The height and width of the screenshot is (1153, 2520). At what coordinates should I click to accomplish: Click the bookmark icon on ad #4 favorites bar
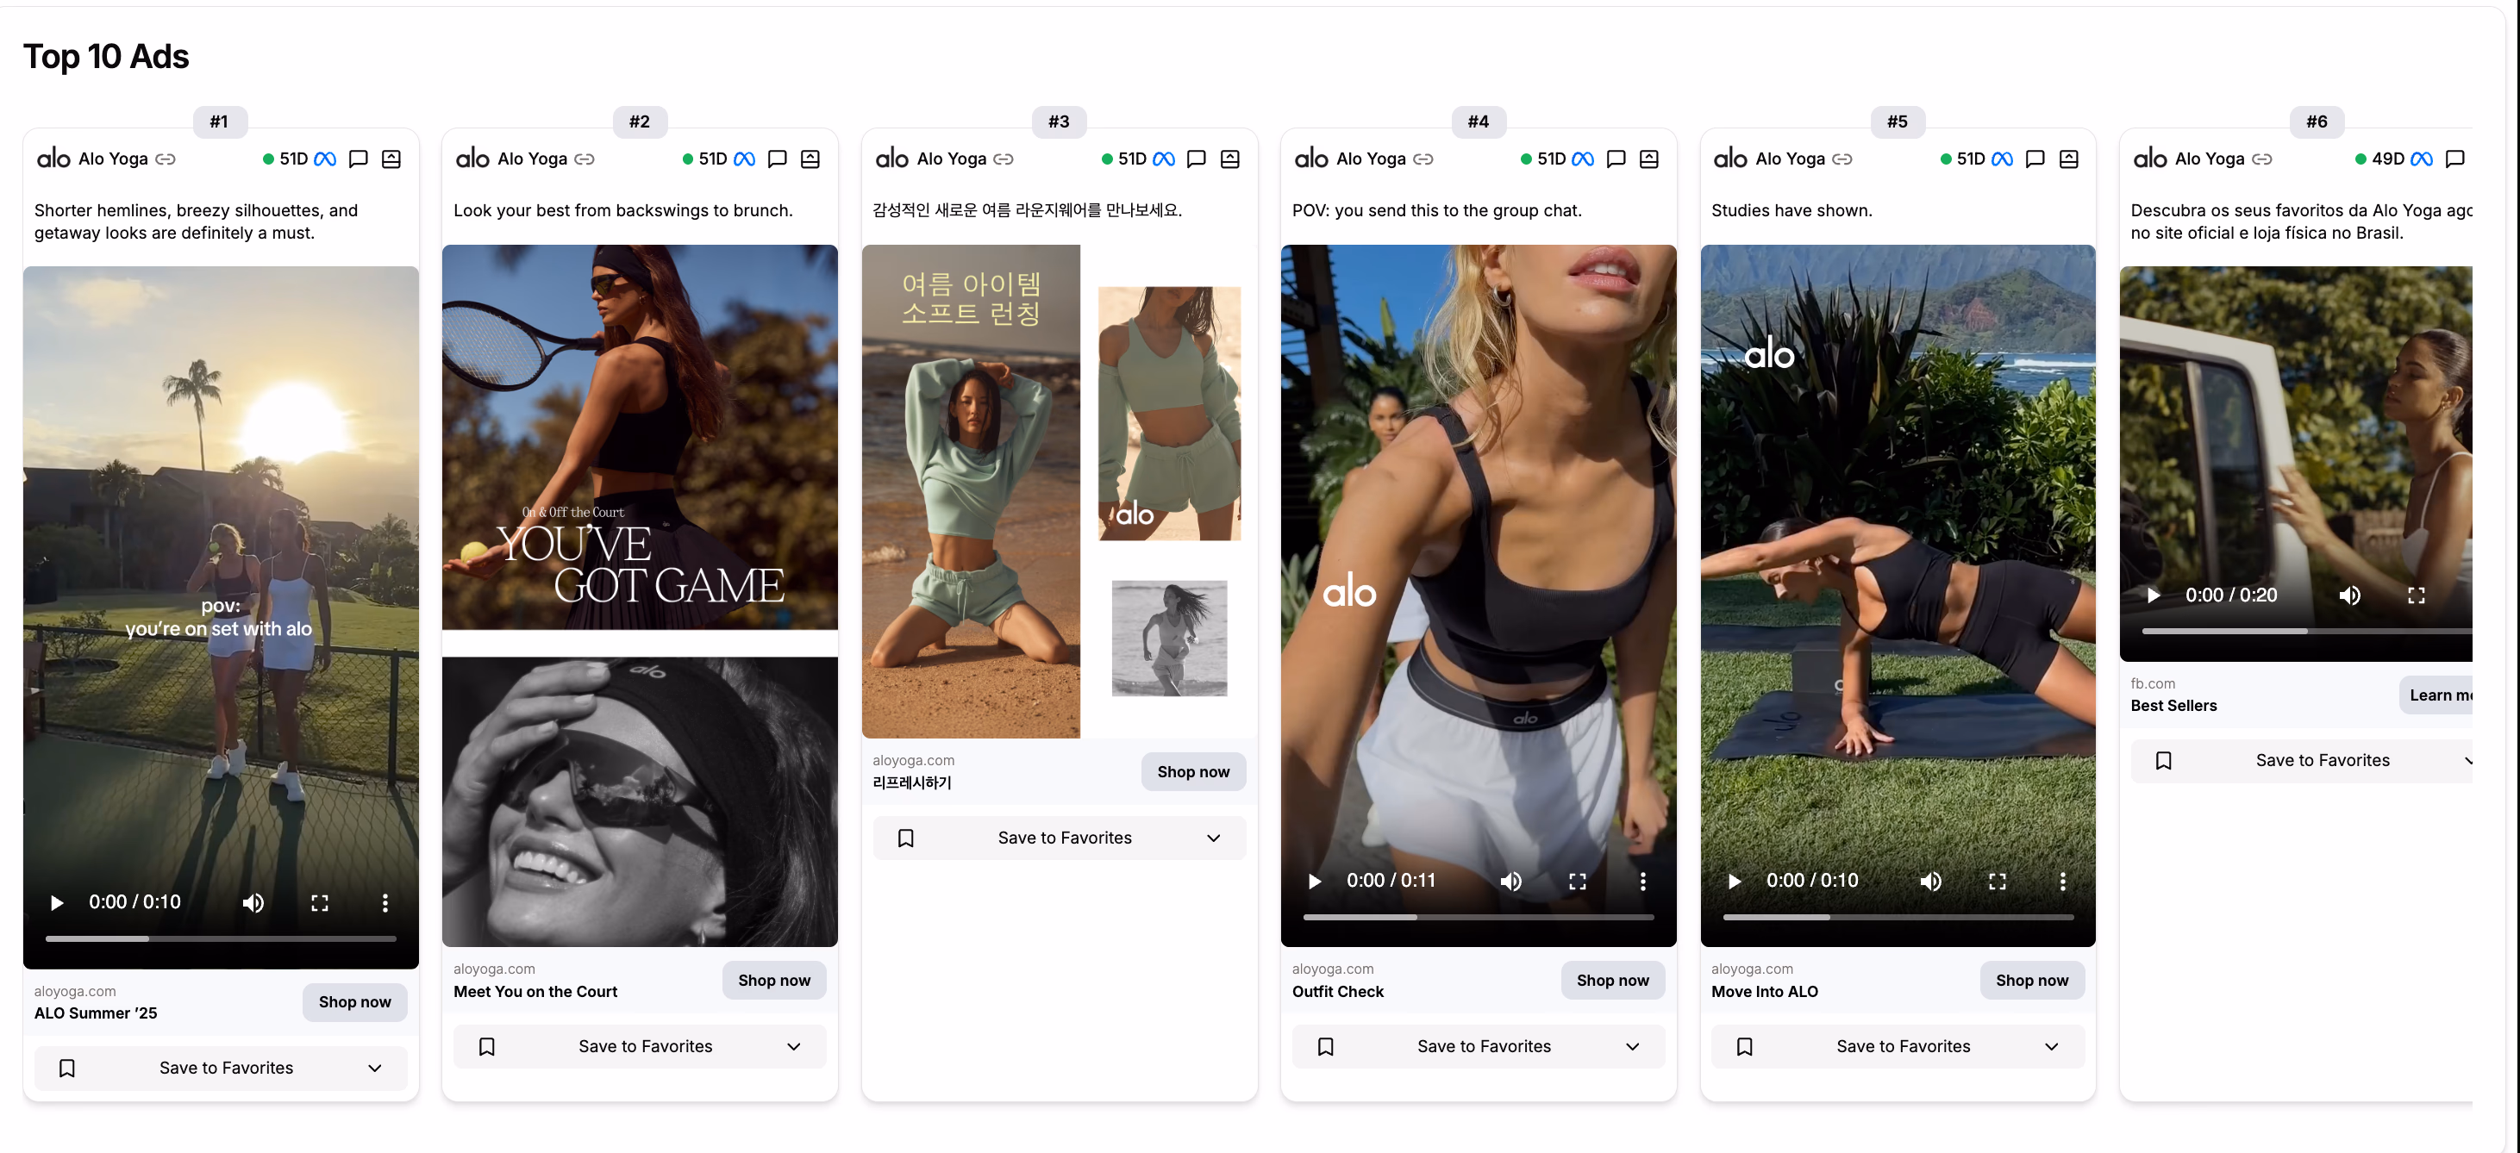[x=1326, y=1046]
